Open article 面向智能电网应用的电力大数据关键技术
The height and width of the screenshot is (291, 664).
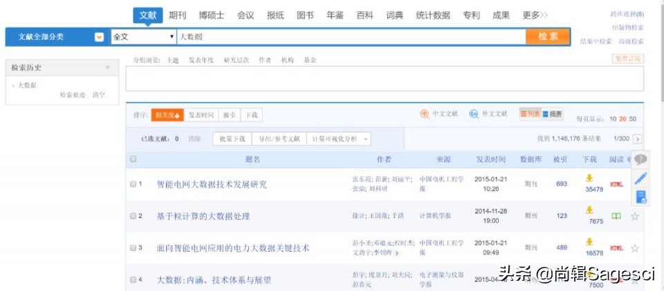pos(233,248)
